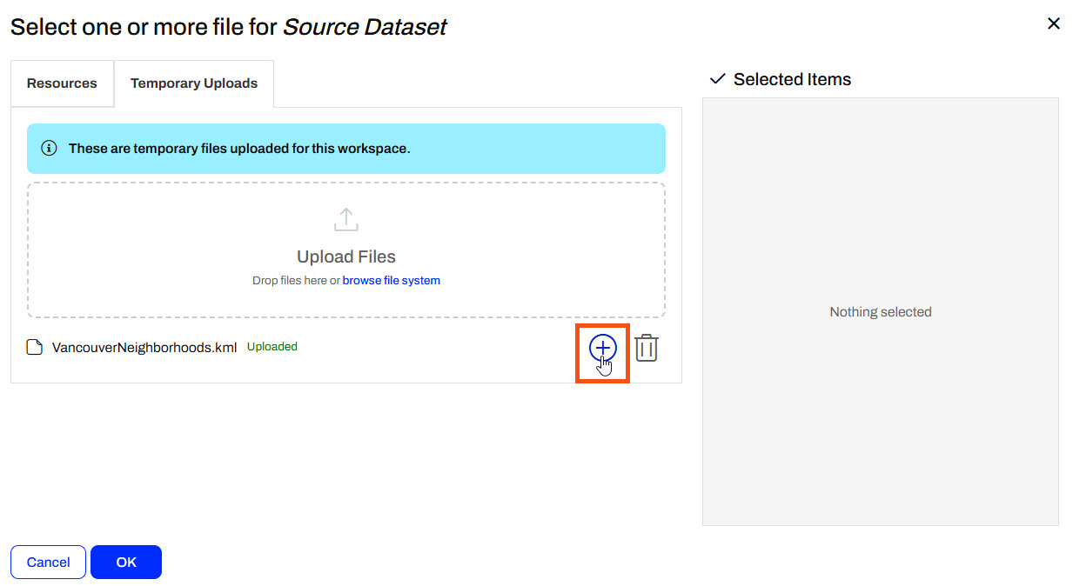The image size is (1073, 586).
Task: Close the Select file dialog
Action: (1053, 23)
